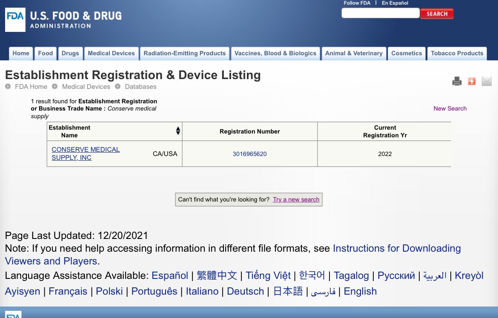Click Page Last Updated 12/20/2021 text

77,236
